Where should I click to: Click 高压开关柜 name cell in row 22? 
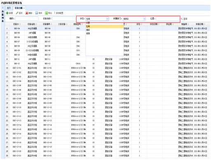click(32, 121)
